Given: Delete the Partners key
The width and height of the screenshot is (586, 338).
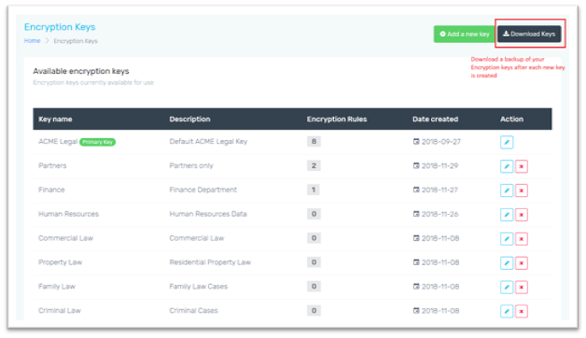Looking at the screenshot, I should click(x=522, y=166).
